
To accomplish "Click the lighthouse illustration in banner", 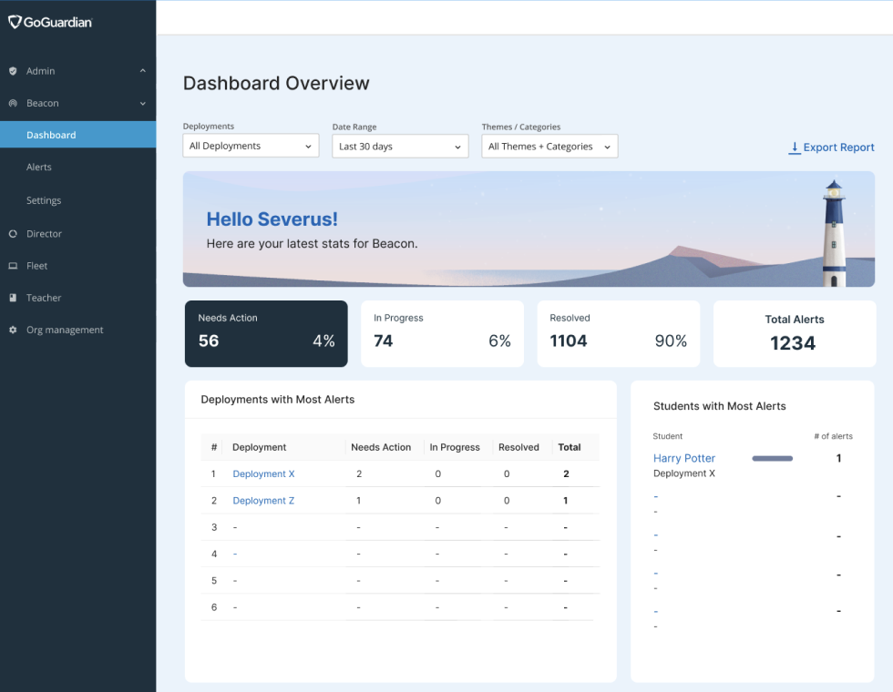I will 835,233.
